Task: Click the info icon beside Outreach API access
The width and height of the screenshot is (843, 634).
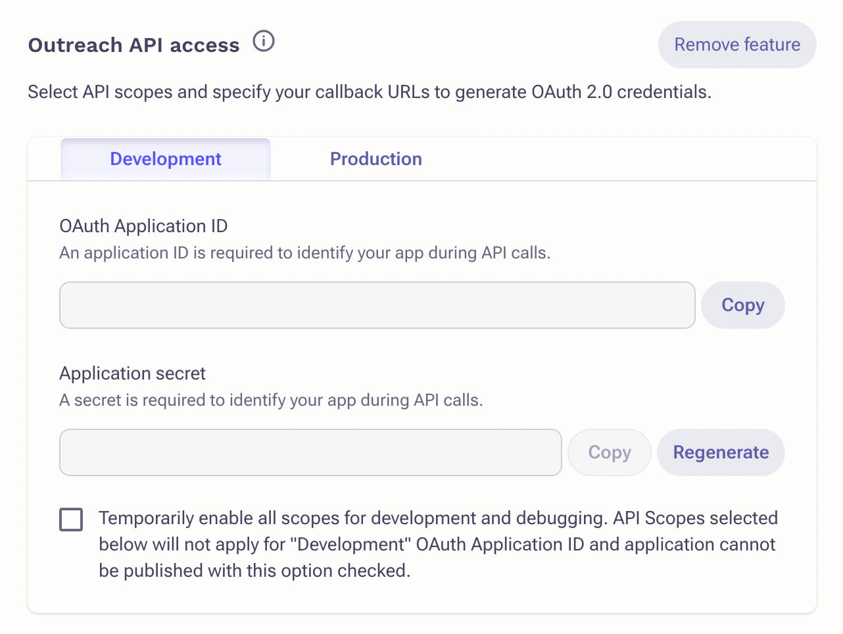Action: tap(264, 41)
